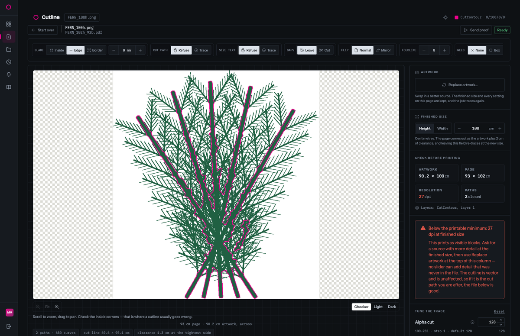
Task: Click the MV user avatar
Action: (9, 313)
